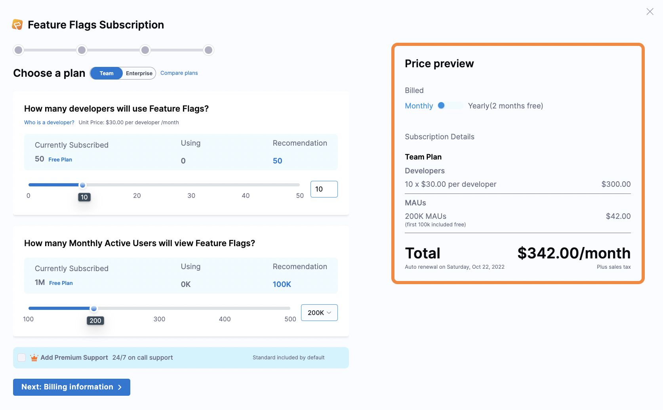Select Monthly billing option
The height and width of the screenshot is (410, 663).
click(x=419, y=106)
